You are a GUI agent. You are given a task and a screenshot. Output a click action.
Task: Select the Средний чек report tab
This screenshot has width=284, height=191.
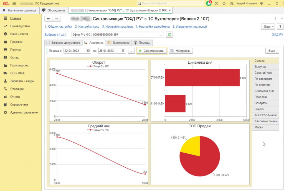(x=265, y=73)
